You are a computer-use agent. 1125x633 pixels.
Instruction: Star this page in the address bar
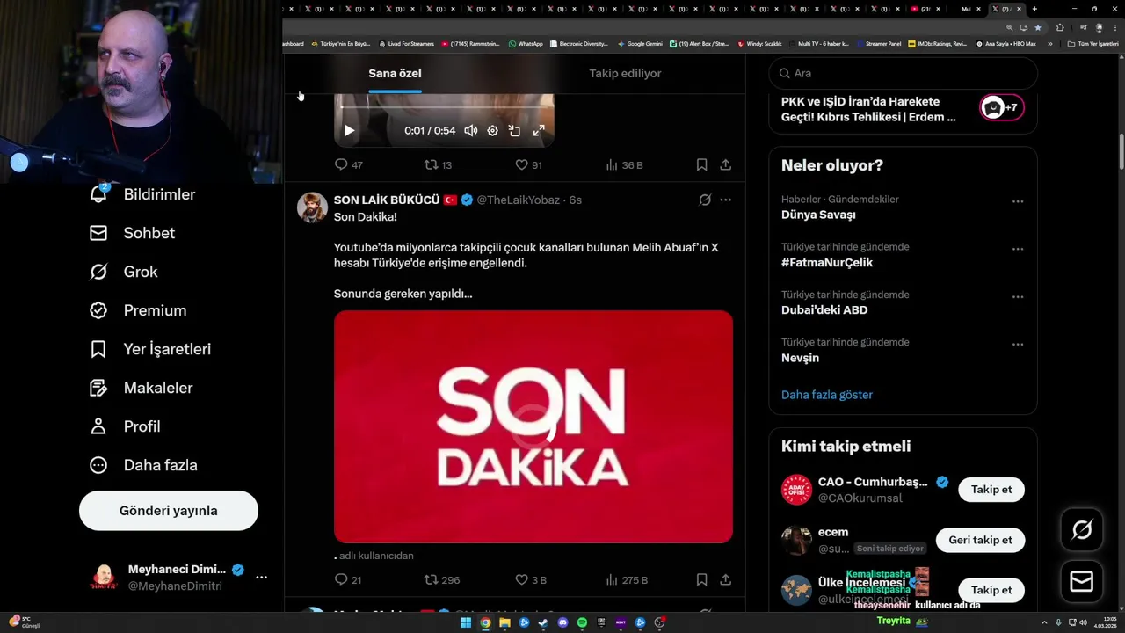pos(1037,27)
